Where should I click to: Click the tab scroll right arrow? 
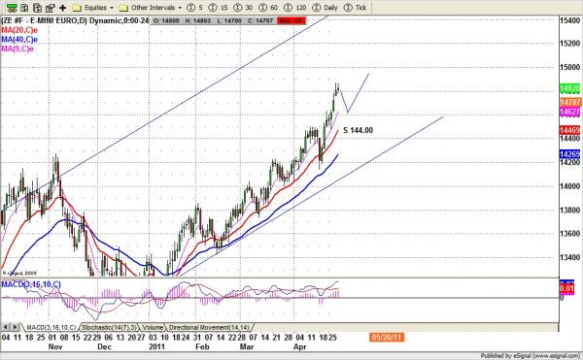click(15, 327)
